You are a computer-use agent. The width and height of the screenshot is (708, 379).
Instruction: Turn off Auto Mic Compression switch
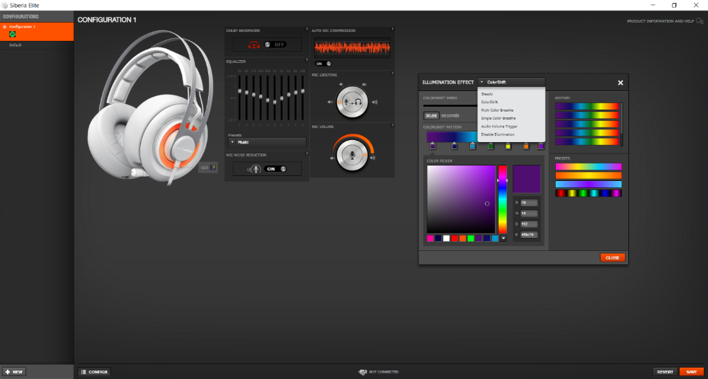(324, 64)
